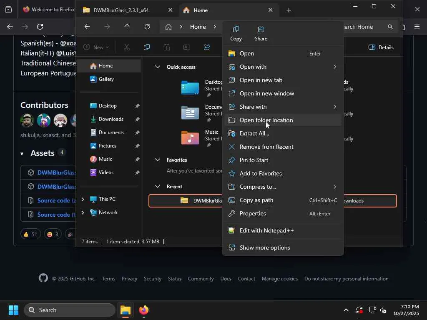Open the Docs link in GitHub footer
The image size is (427, 320).
pos(226,279)
